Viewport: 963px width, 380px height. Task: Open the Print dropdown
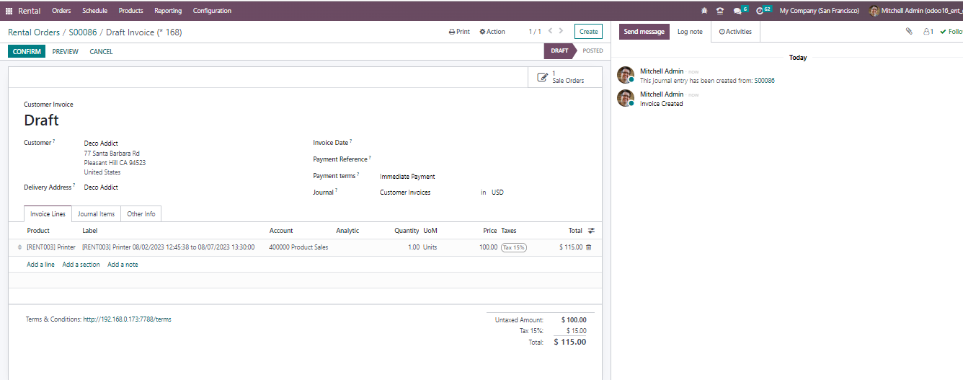coord(459,32)
